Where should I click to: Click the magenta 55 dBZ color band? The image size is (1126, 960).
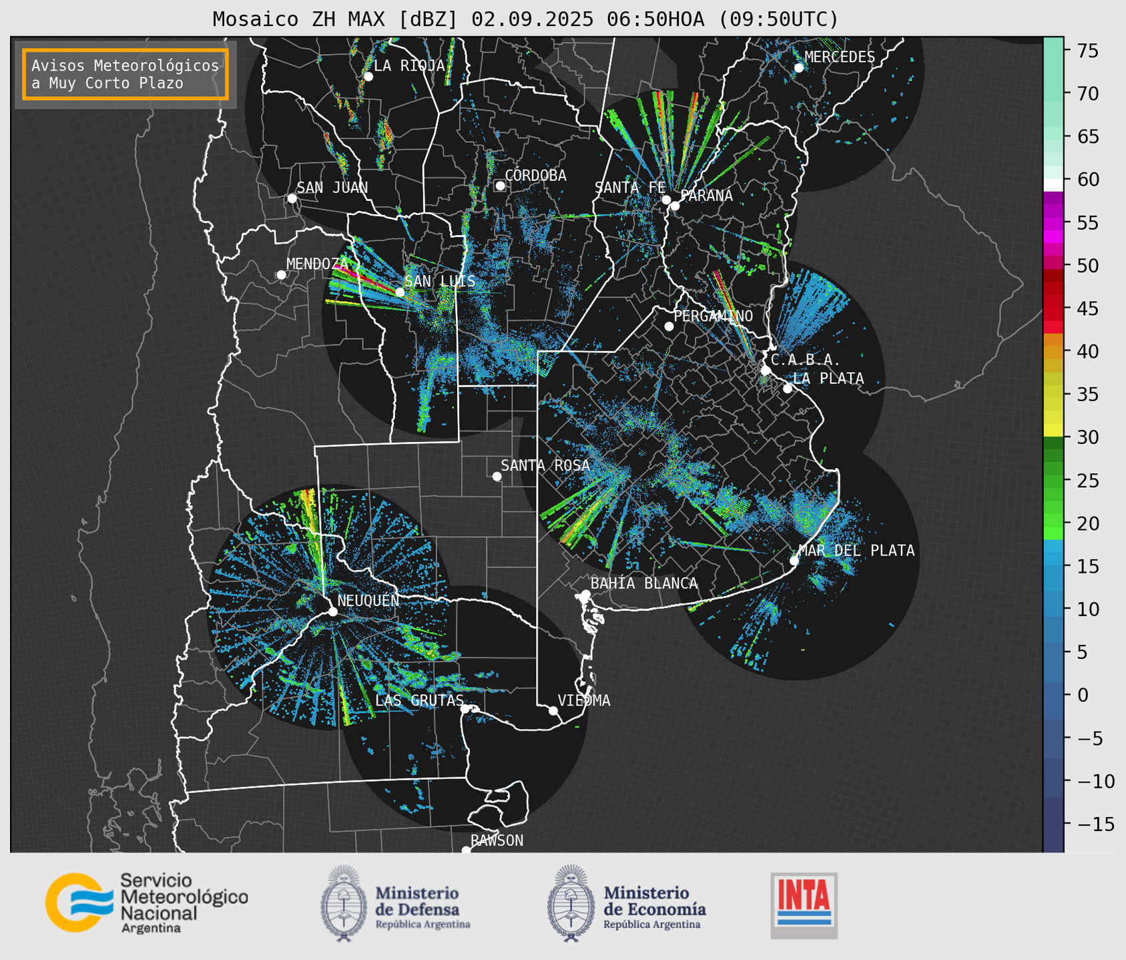tap(1053, 223)
